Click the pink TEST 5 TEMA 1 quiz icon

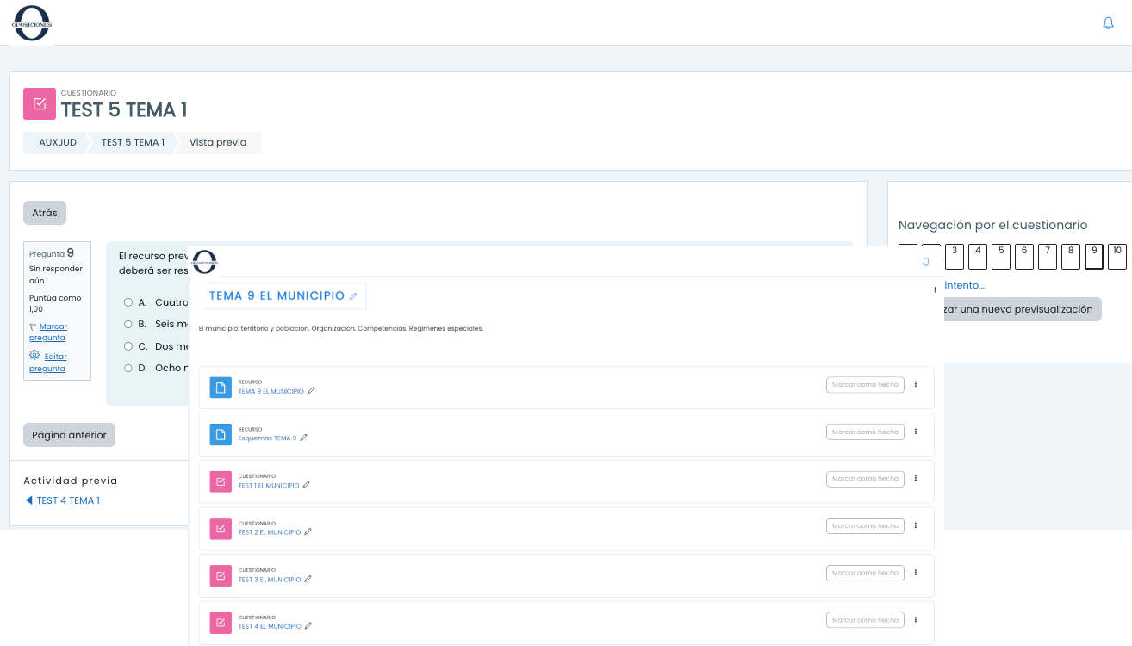click(39, 104)
